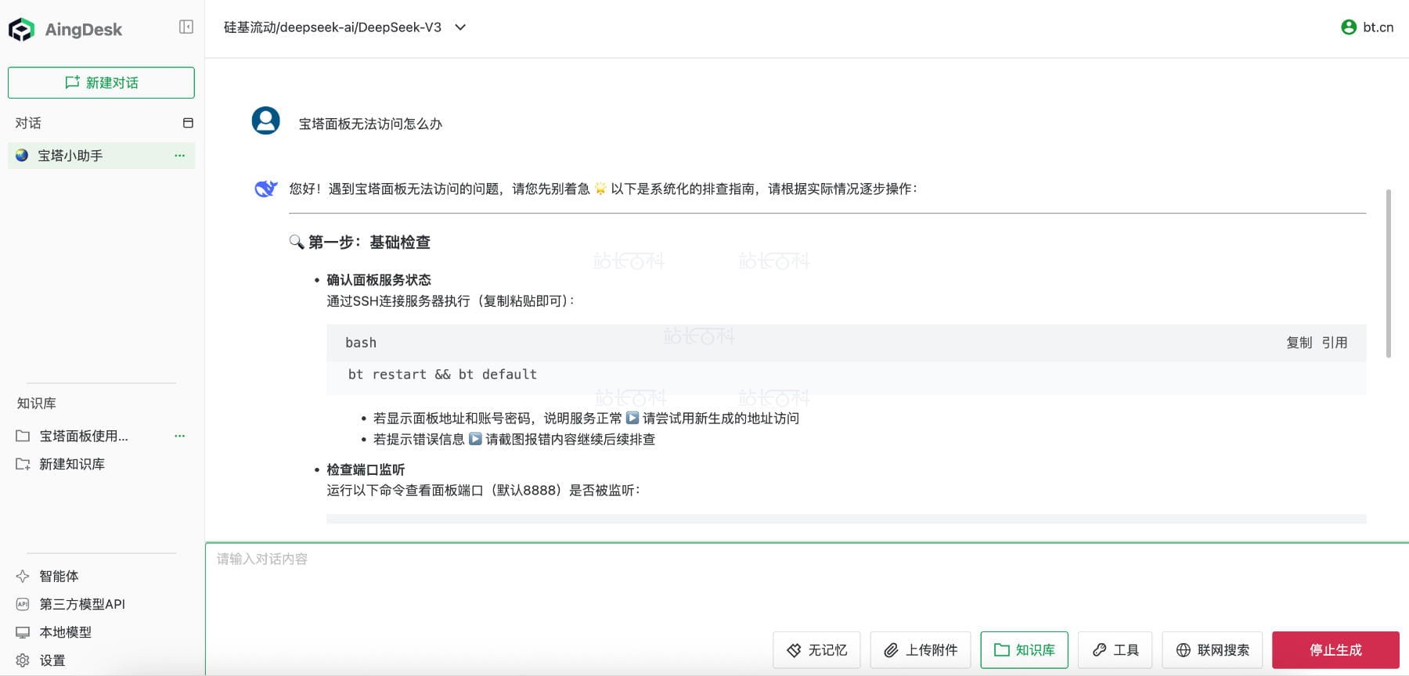Image resolution: width=1409 pixels, height=676 pixels.
Task: Open the 工具 tools button
Action: pyautogui.click(x=1115, y=650)
